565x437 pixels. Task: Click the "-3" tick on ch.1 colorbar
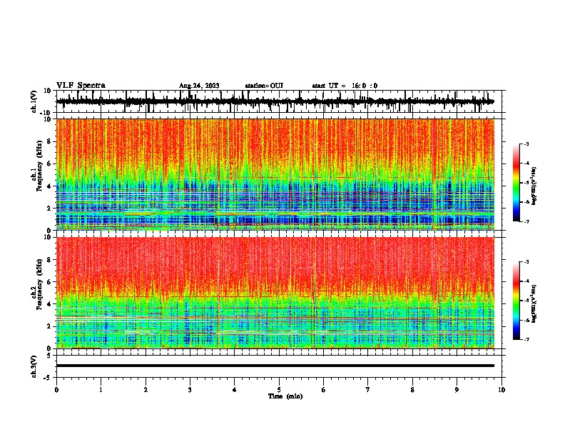526,144
